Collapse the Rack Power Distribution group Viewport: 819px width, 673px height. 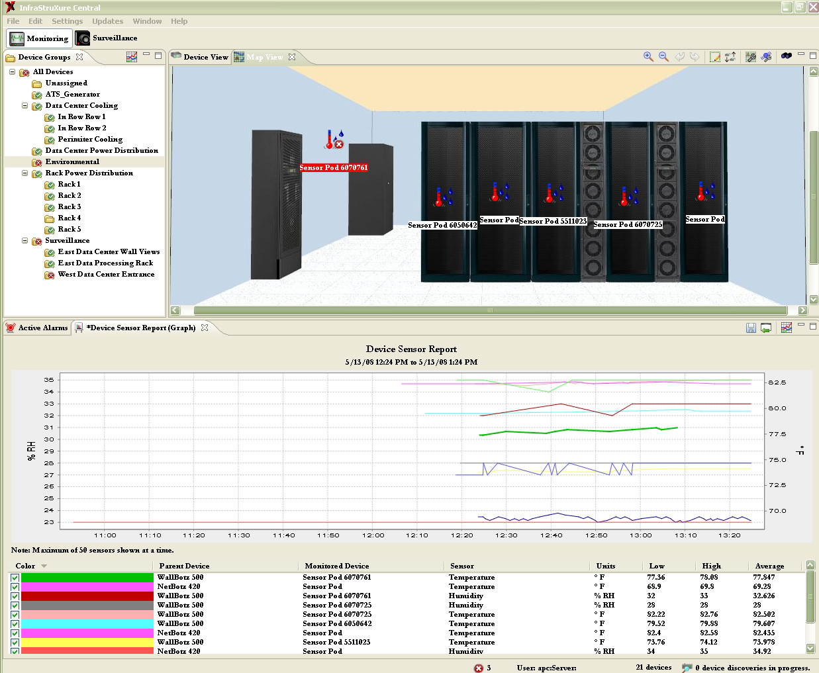tap(24, 173)
